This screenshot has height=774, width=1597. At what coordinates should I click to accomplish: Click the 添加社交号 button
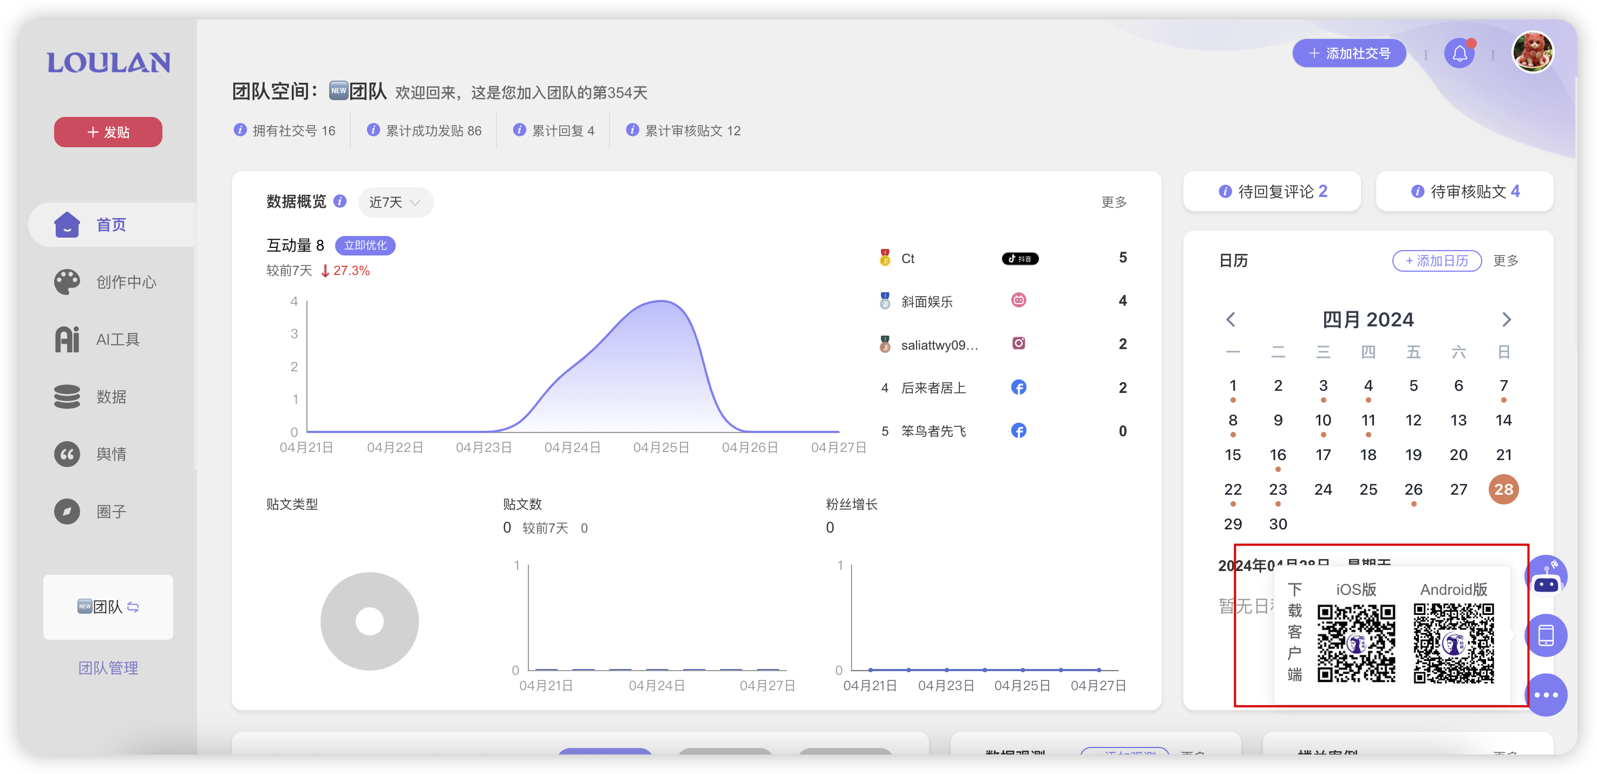1349,53
